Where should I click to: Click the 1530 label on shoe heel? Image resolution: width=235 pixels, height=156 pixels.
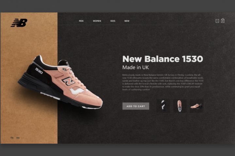click(x=39, y=71)
